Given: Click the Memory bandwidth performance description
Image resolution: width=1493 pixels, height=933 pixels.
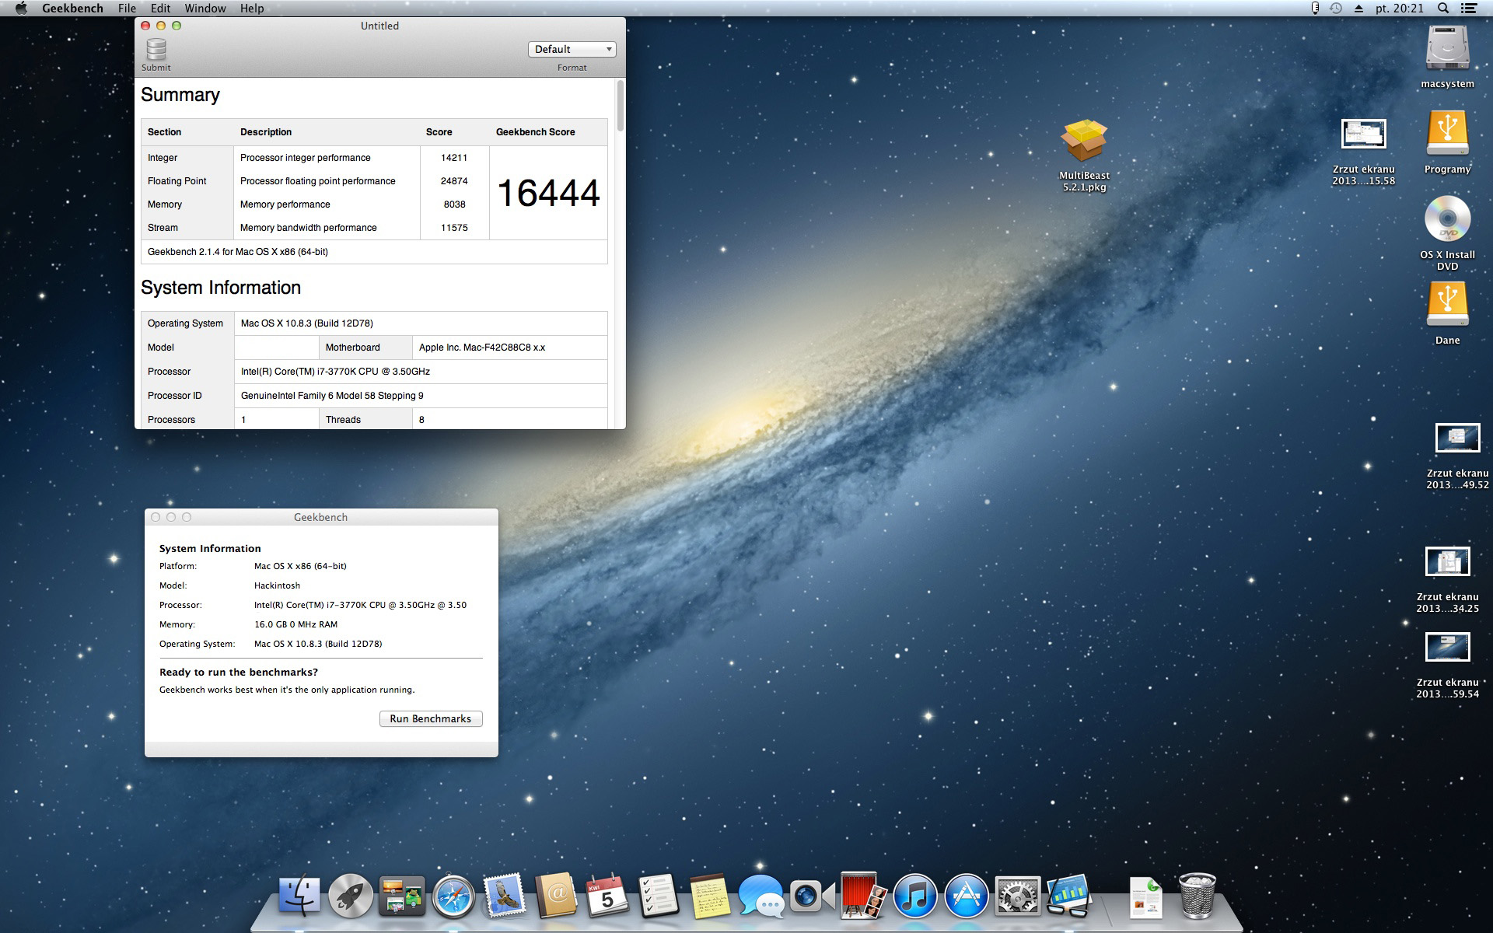Looking at the screenshot, I should tap(309, 228).
